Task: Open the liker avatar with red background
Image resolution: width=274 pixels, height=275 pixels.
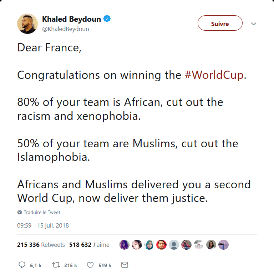Action: pos(161,245)
